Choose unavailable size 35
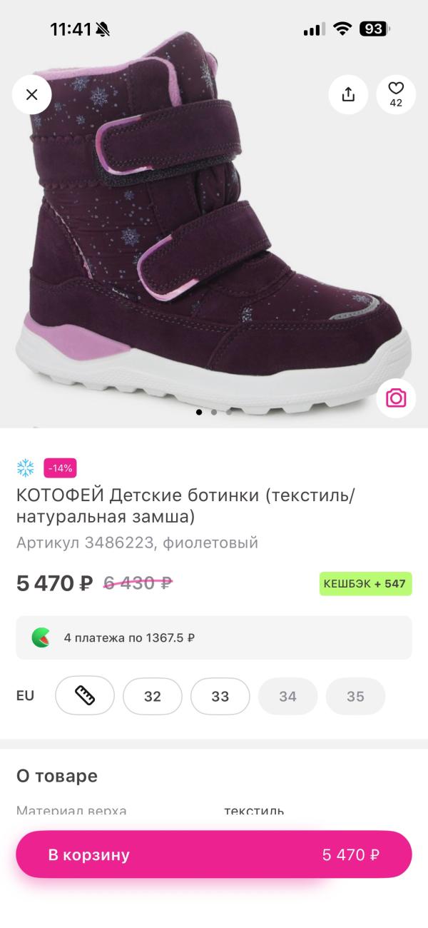Image resolution: width=428 pixels, height=928 pixels. (x=355, y=696)
